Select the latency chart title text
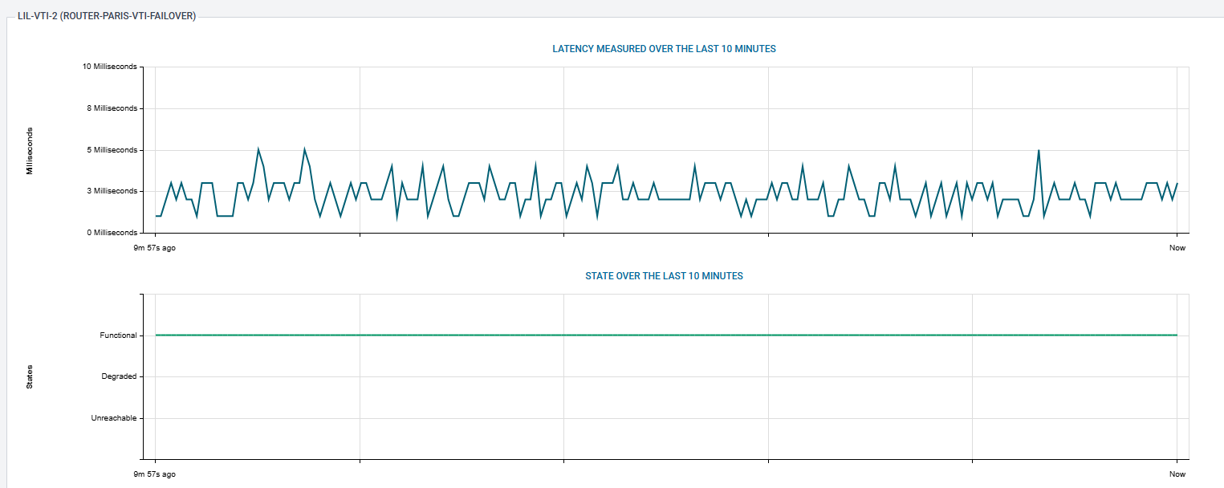The image size is (1224, 488). click(x=664, y=49)
